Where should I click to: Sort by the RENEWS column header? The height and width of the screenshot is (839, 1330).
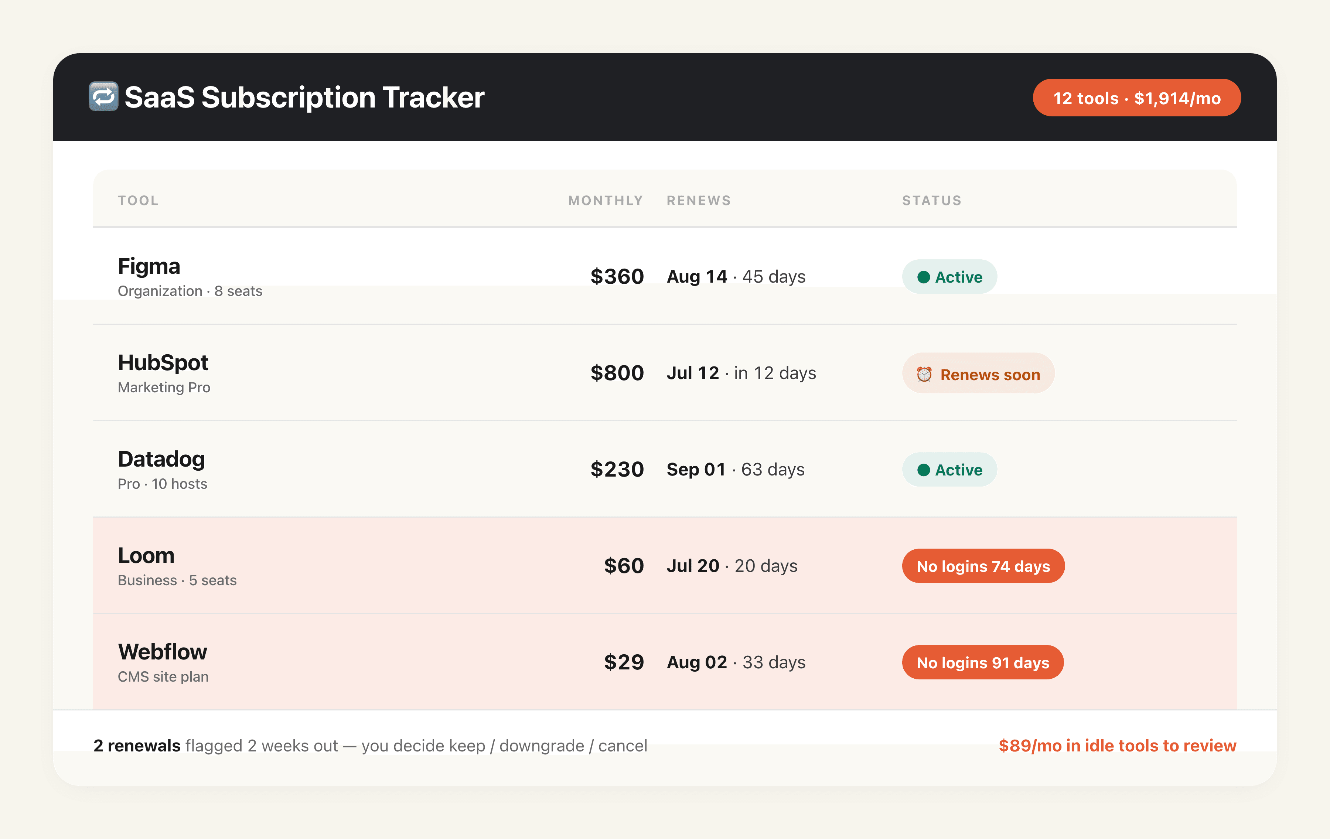(699, 201)
